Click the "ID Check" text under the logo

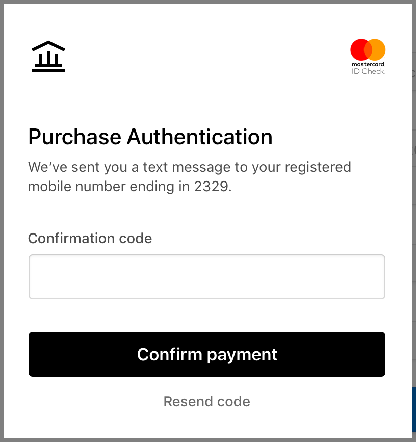pyautogui.click(x=368, y=71)
